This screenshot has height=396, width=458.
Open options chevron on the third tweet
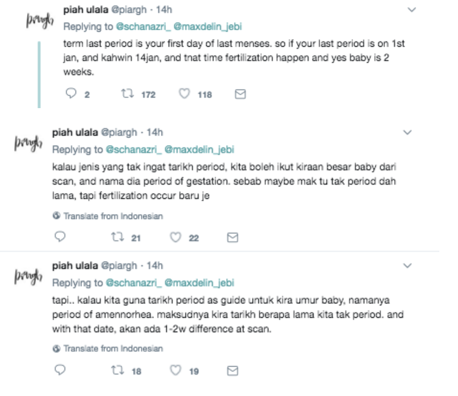click(x=407, y=266)
